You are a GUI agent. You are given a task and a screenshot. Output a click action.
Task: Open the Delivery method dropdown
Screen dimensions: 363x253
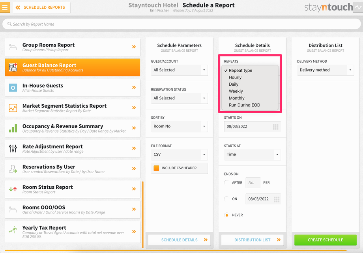326,70
